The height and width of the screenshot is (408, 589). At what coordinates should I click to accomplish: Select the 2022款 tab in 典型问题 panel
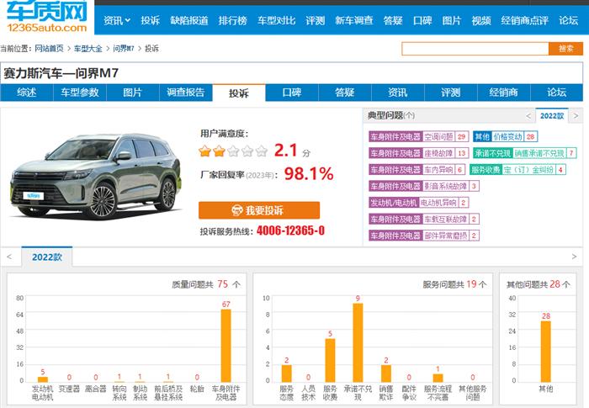(552, 116)
